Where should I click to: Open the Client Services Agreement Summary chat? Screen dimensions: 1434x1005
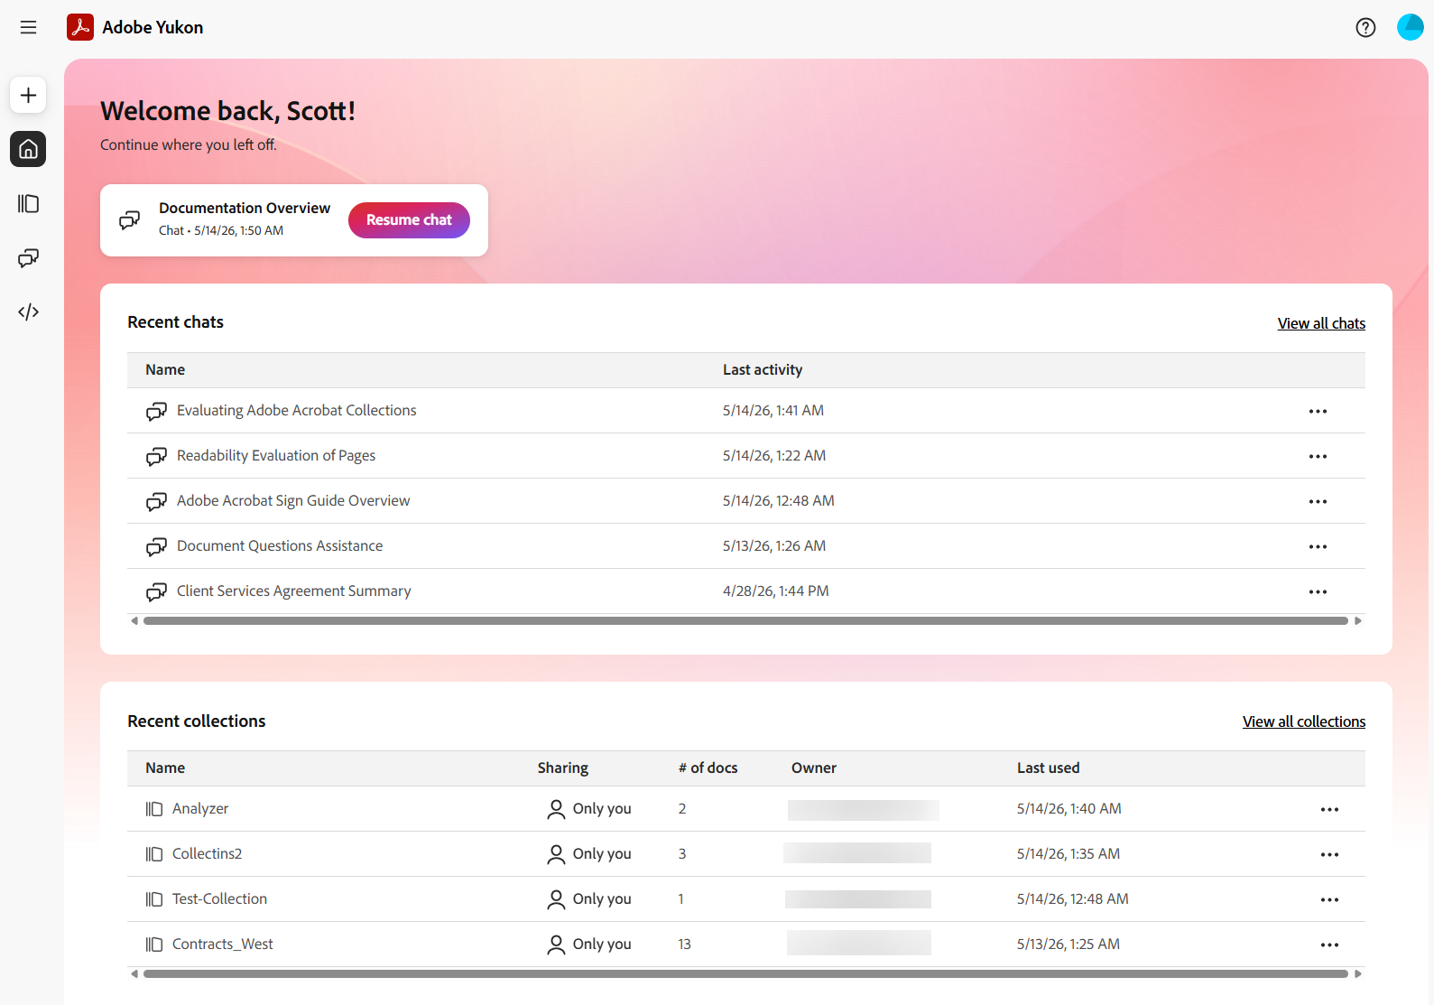coord(293,591)
